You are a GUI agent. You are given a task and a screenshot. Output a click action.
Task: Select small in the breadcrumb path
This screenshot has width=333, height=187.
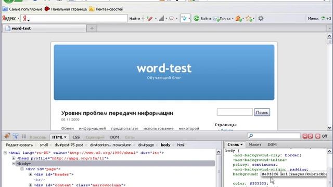44,145
